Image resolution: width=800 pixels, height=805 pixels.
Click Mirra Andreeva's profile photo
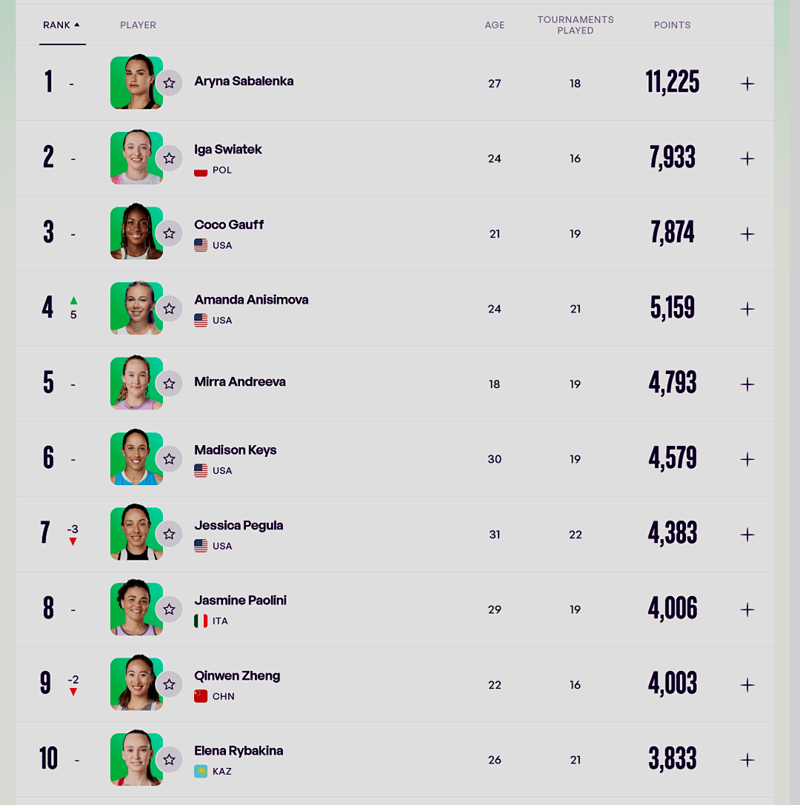click(x=136, y=384)
